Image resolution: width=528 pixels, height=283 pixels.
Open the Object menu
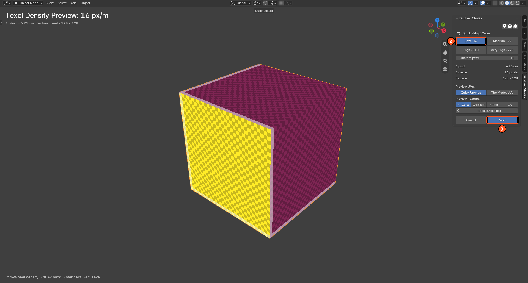coord(86,3)
